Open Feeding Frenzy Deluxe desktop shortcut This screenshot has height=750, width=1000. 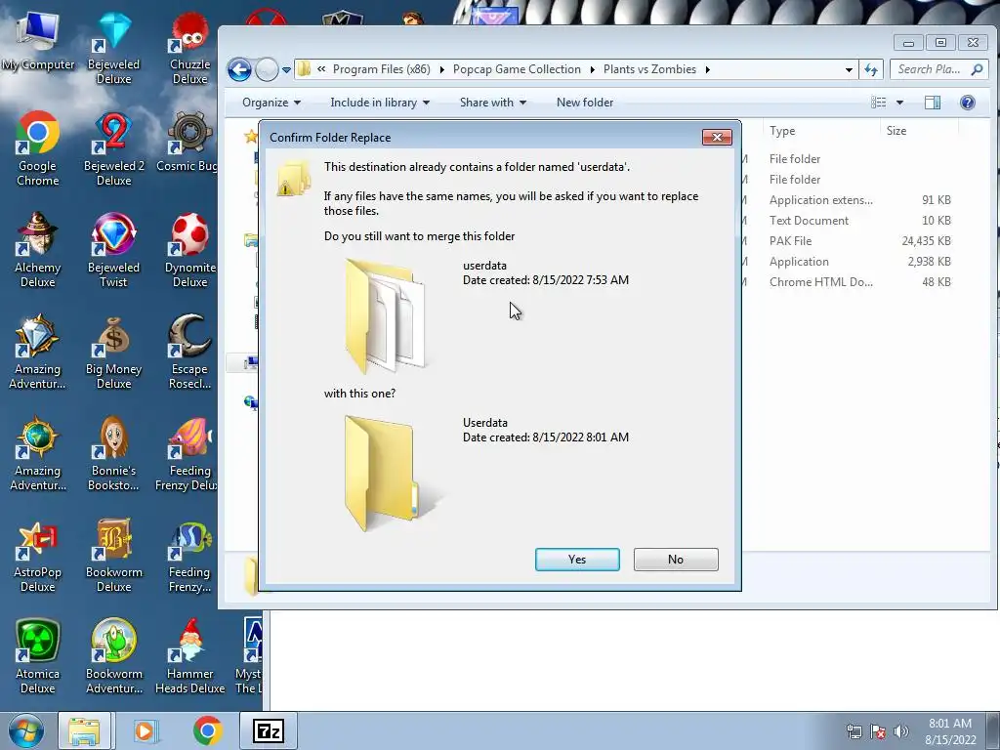click(187, 453)
